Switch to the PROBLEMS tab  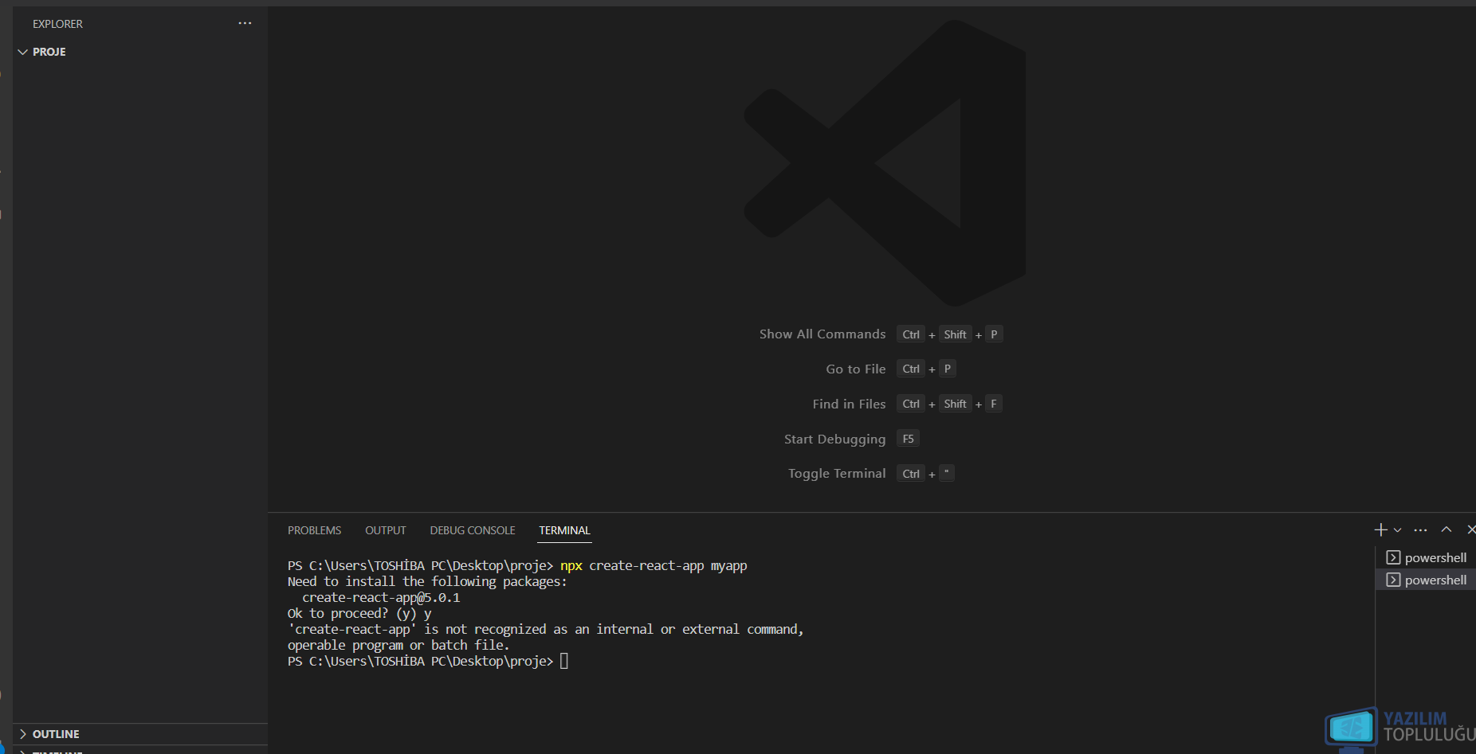coord(314,530)
